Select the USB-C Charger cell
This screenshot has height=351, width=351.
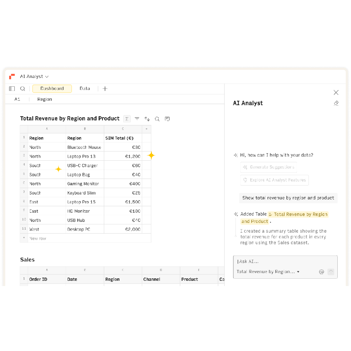click(85, 166)
